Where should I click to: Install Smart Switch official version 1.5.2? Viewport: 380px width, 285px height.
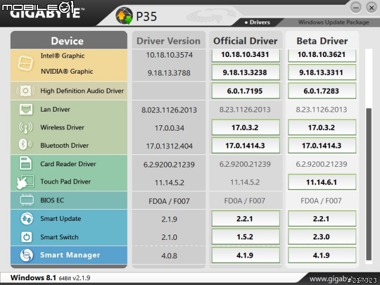245,236
